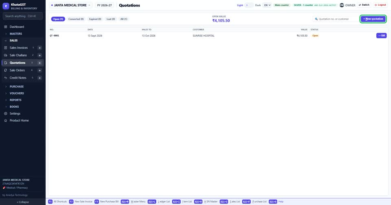Screen dimensions: 391x205
Task: Show Lost (0) quotations tab
Action: [111, 19]
